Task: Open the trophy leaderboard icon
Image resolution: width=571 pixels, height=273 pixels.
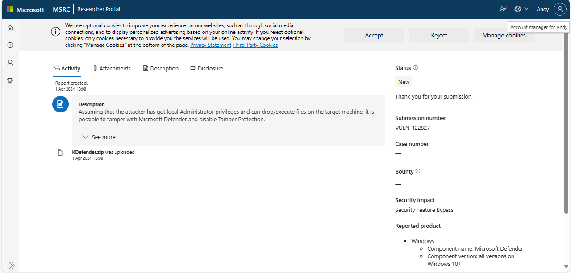Action: click(x=10, y=81)
